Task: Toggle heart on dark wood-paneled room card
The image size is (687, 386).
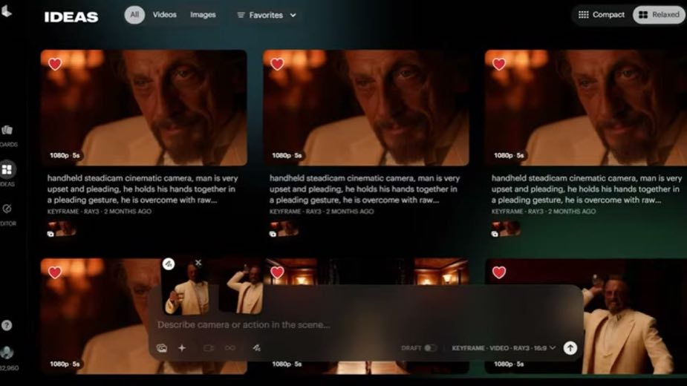Action: (x=277, y=272)
